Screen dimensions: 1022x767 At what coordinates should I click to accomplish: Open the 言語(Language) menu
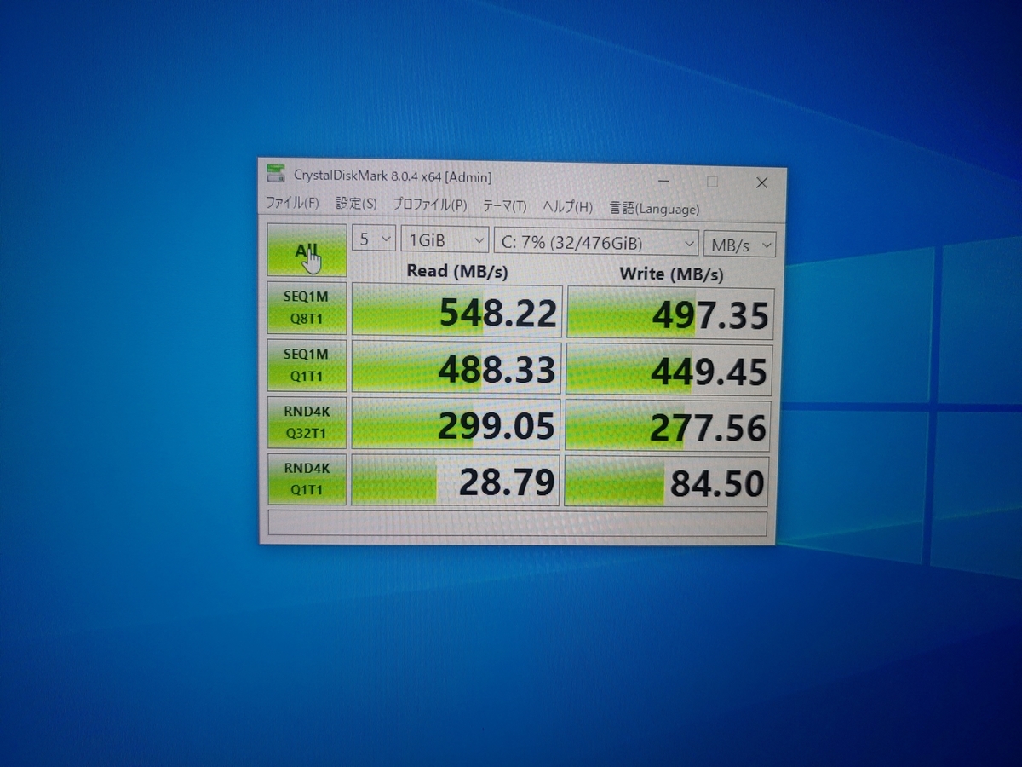654,208
